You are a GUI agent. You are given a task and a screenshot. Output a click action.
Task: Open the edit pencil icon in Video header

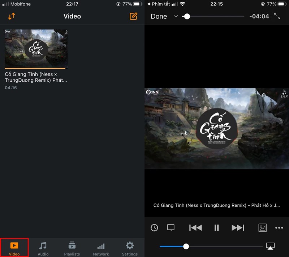click(x=133, y=16)
